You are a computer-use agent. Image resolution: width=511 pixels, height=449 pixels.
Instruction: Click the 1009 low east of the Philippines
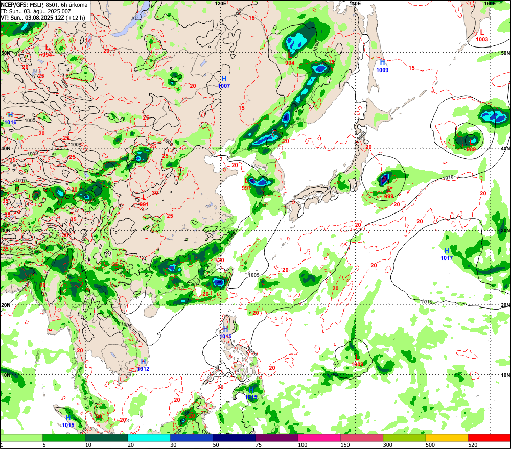357,364
